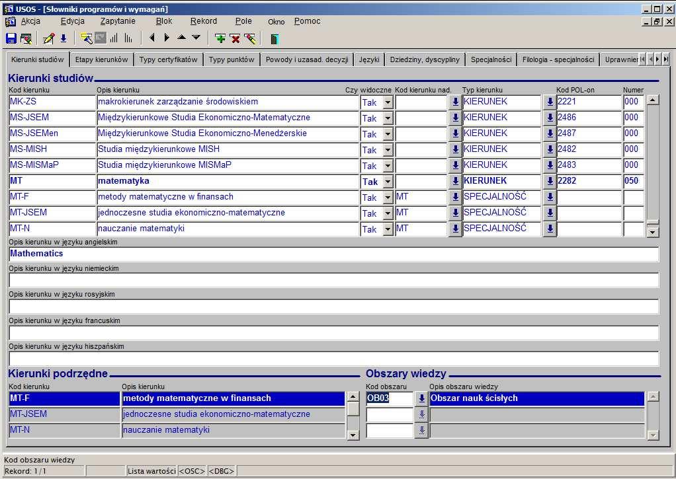
Task: Select the MS-JSEMen code cell
Action: pos(52,133)
